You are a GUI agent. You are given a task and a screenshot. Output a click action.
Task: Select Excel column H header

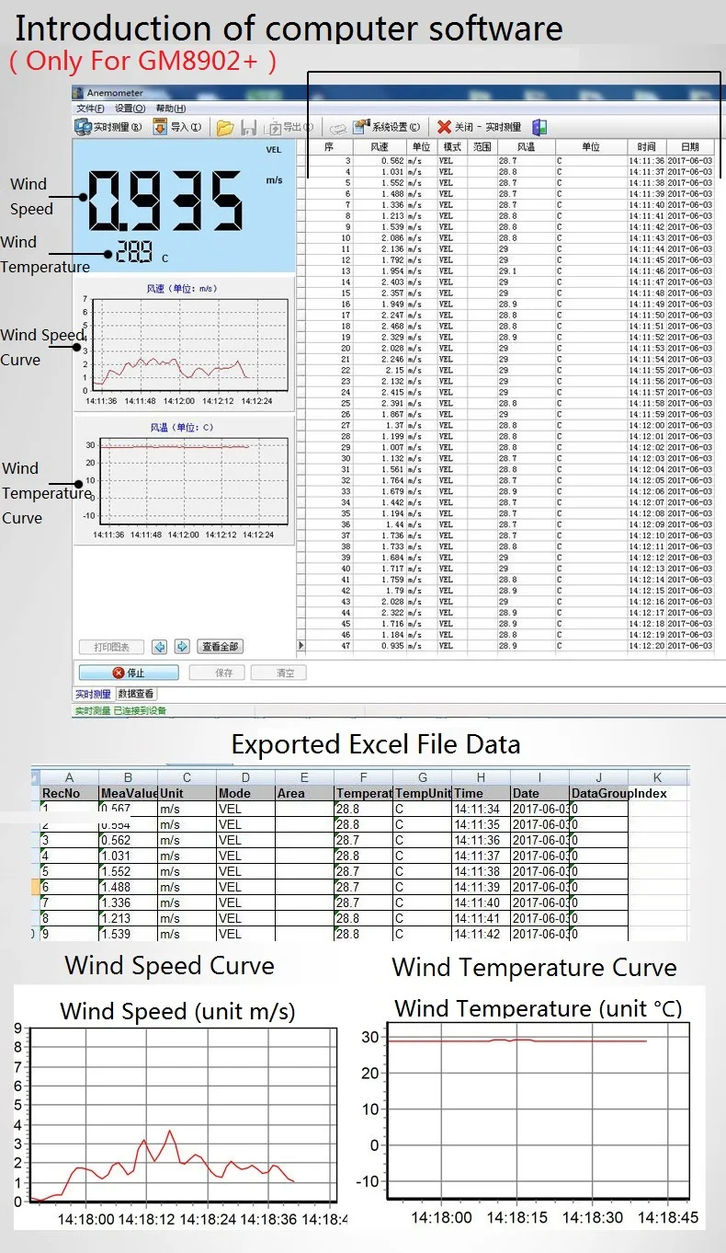click(x=481, y=777)
